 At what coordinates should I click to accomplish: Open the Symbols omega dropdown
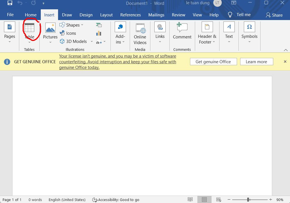click(250, 33)
